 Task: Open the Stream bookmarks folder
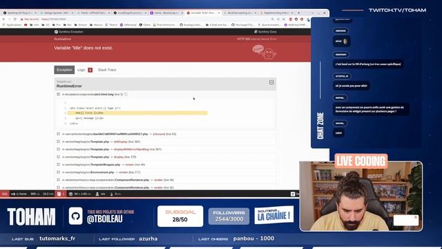[x=81, y=25]
